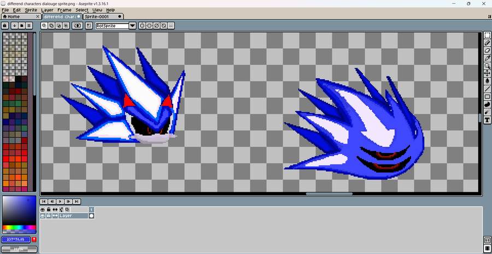Open the RotSprite algorithm dropdown arrow
This screenshot has width=492, height=254.
[132, 26]
